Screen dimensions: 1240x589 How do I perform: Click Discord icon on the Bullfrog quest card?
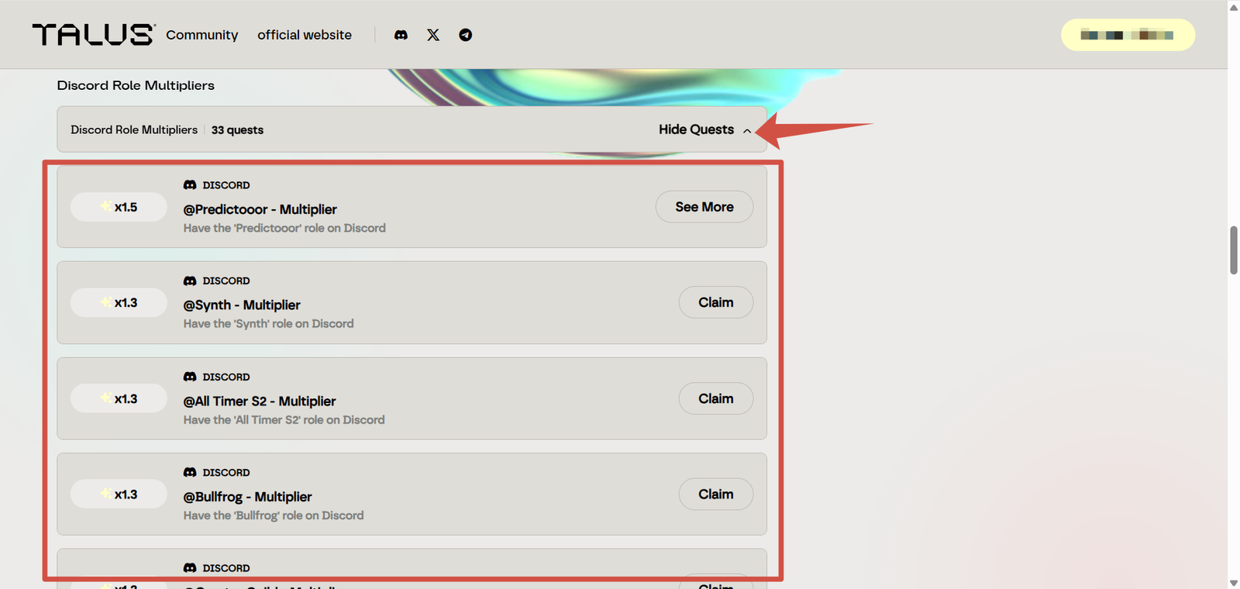click(x=190, y=472)
